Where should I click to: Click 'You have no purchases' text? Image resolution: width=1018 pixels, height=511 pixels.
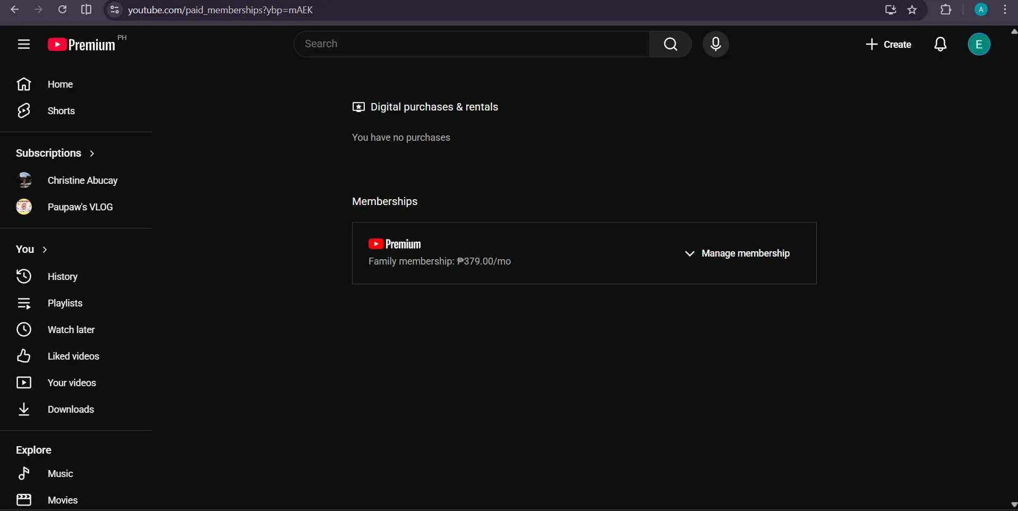(x=401, y=138)
